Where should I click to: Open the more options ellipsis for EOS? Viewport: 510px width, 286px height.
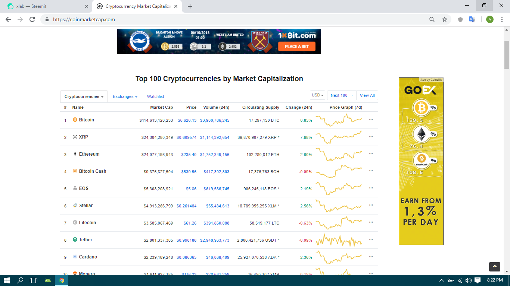click(371, 188)
